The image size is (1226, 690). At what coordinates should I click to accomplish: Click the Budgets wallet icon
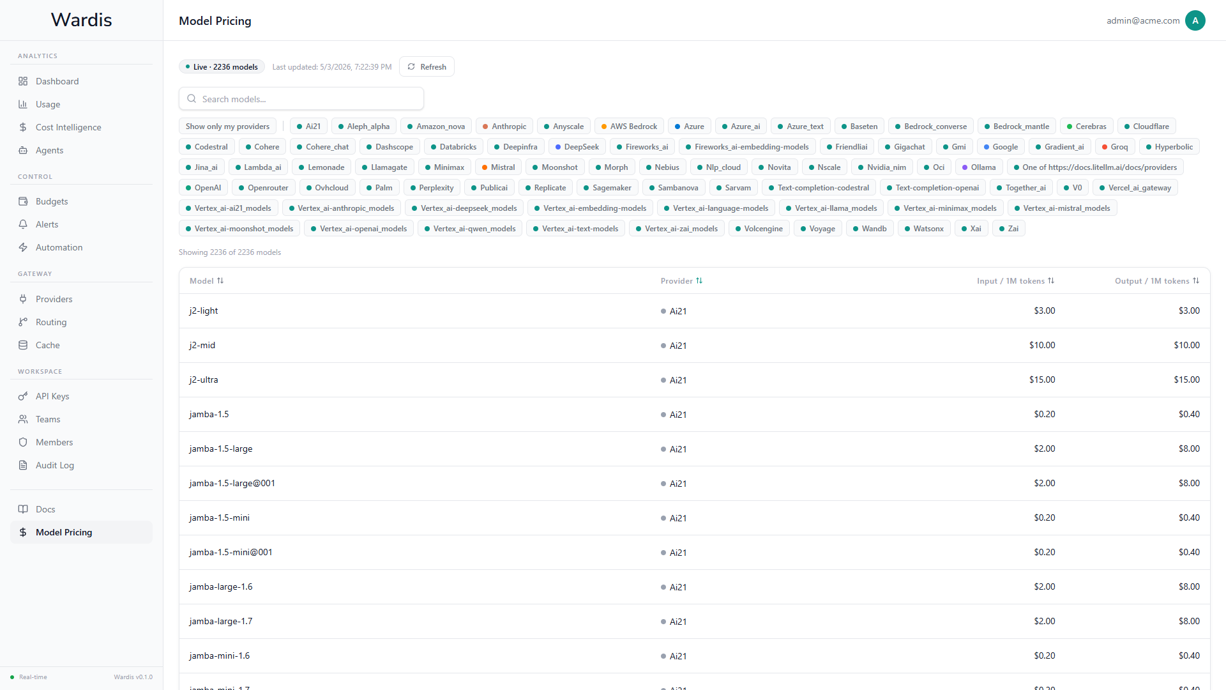coord(23,201)
